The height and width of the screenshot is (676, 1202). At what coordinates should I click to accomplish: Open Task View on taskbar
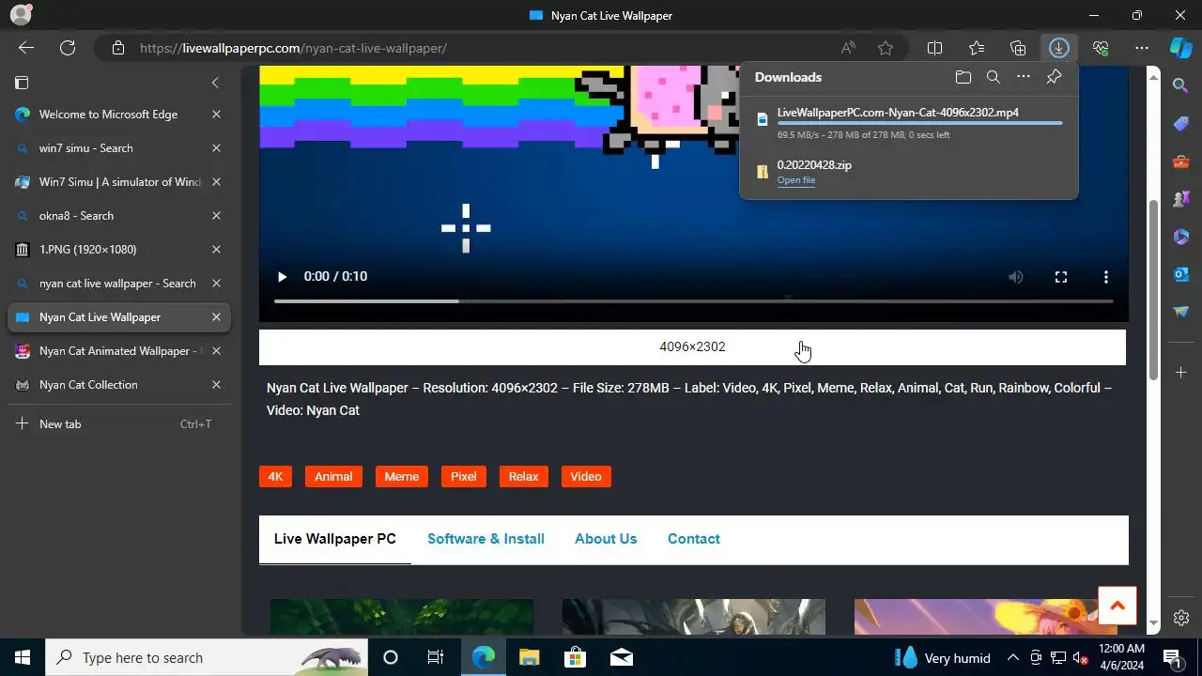pyautogui.click(x=436, y=657)
